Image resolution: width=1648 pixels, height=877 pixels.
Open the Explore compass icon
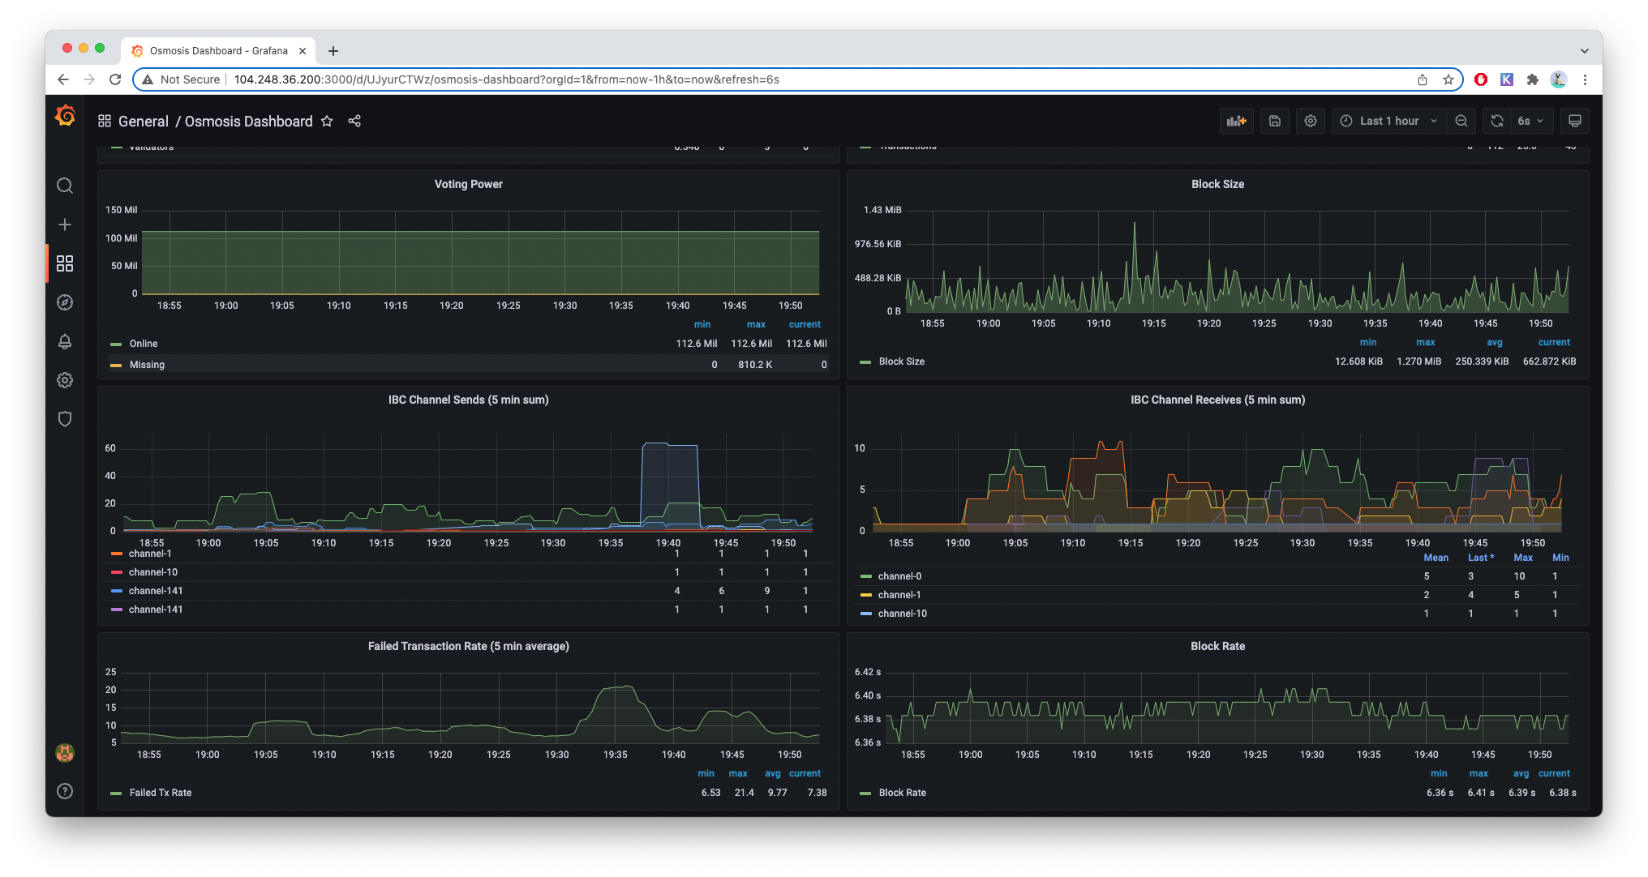tap(65, 302)
